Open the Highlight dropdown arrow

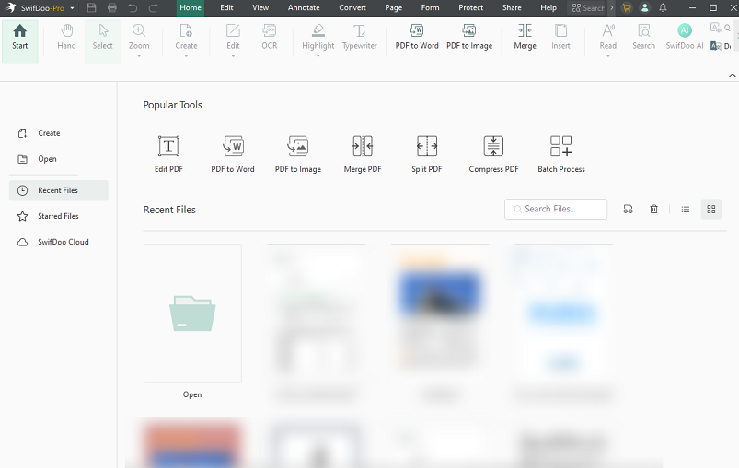318,56
